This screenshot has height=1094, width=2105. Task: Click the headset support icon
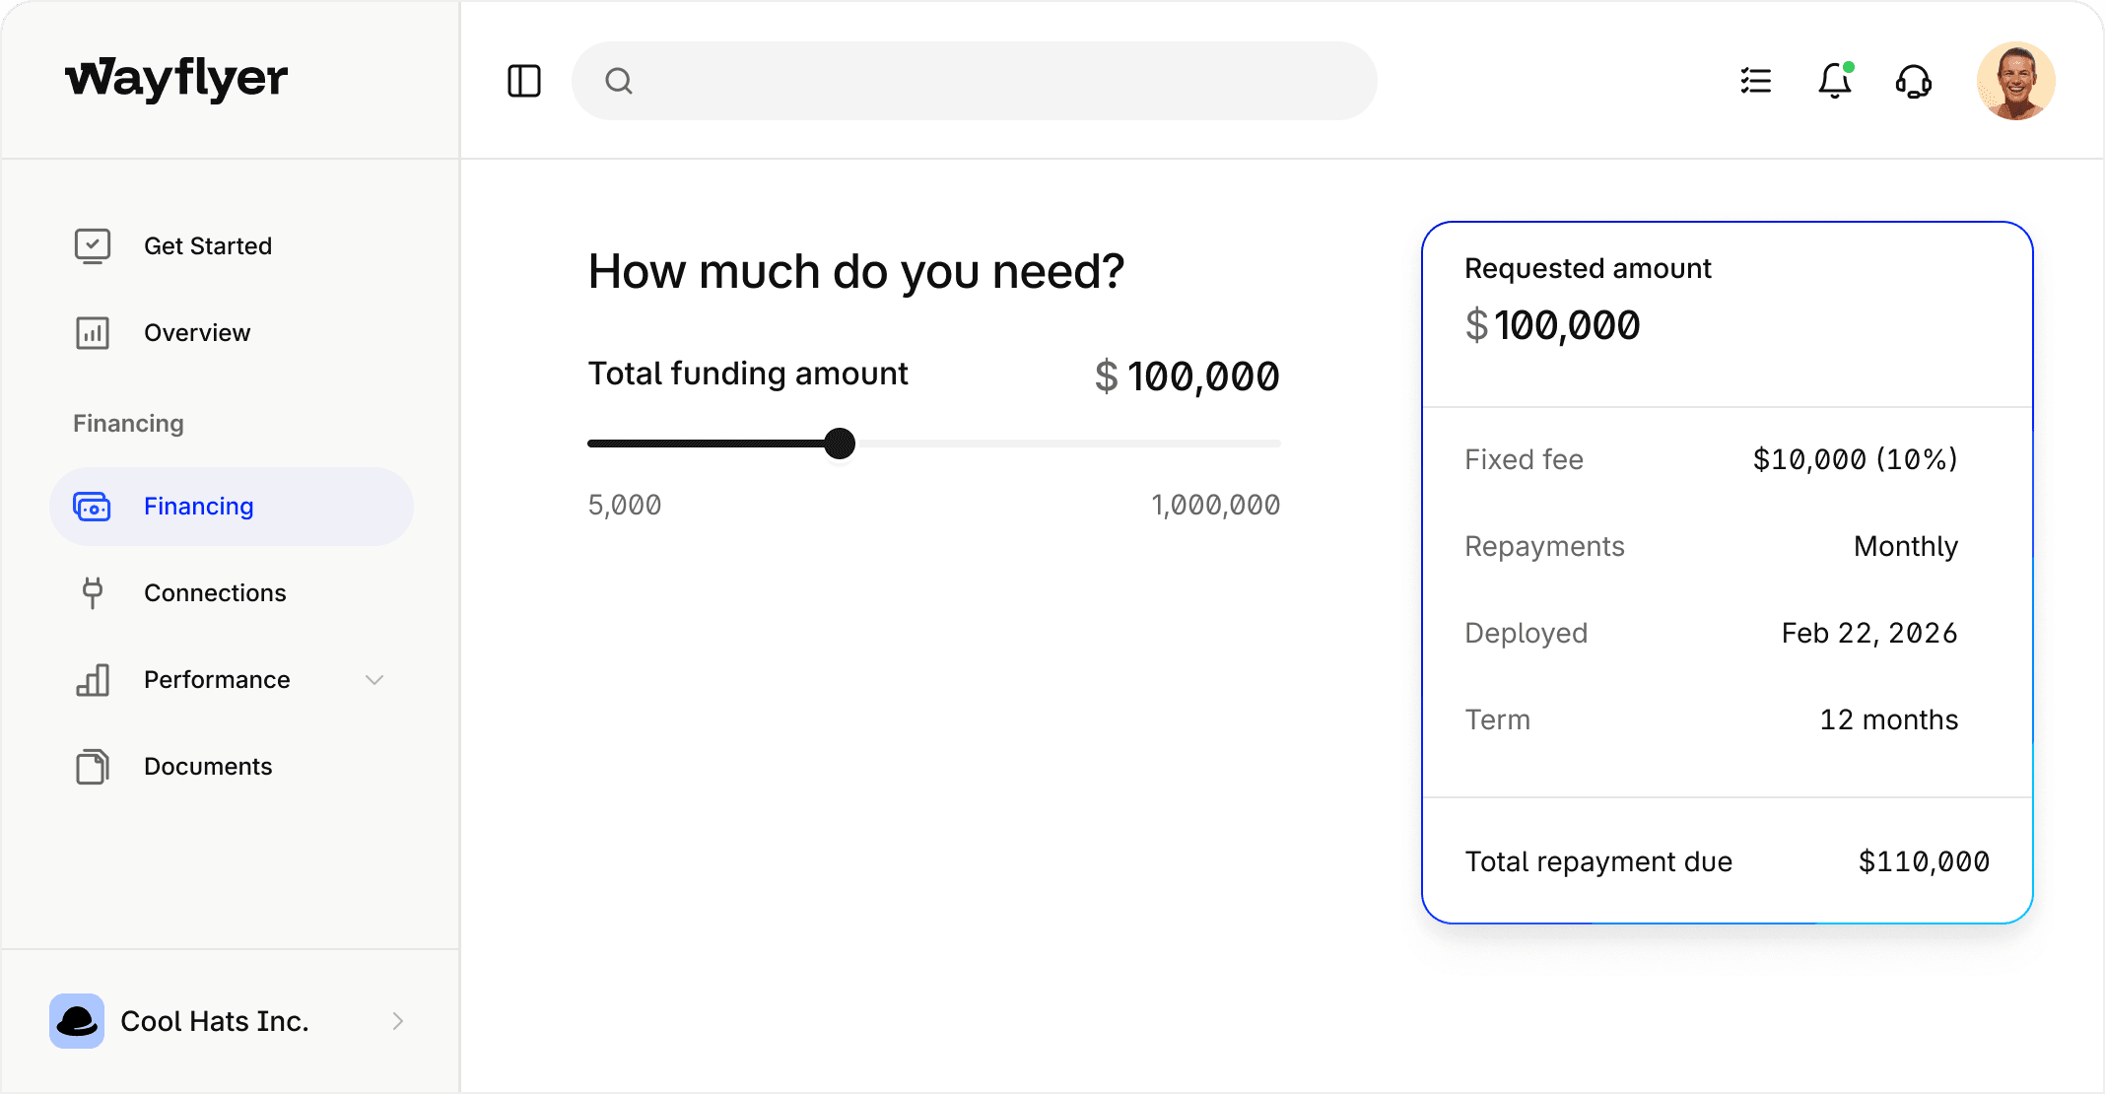coord(1913,81)
